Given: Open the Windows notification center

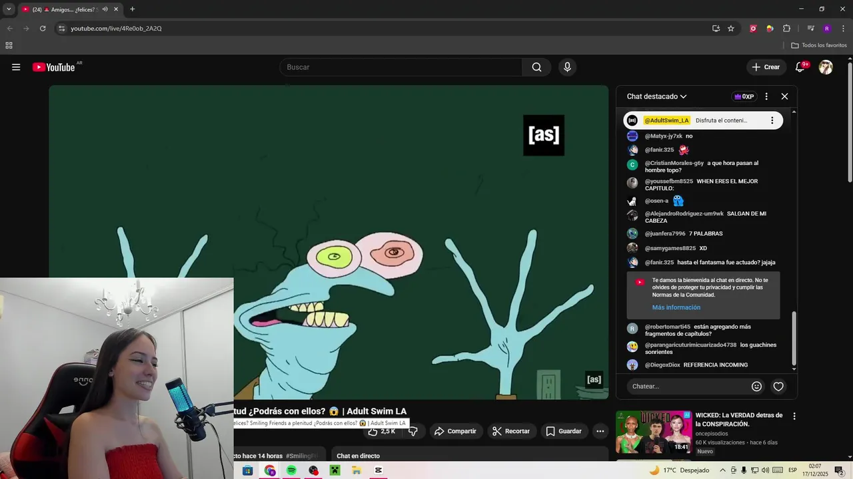Looking at the screenshot, I should [x=839, y=470].
